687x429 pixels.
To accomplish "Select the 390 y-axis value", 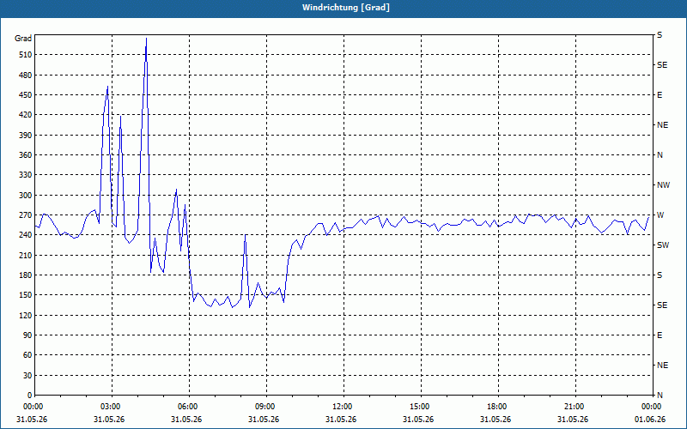I will pyautogui.click(x=26, y=135).
